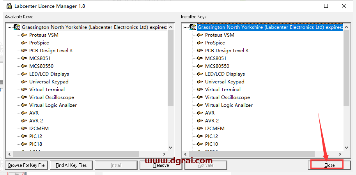The height and width of the screenshot is (175, 356).
Task: Click down arrow of Available Keys vertical scrollbar
Action: point(171,147)
